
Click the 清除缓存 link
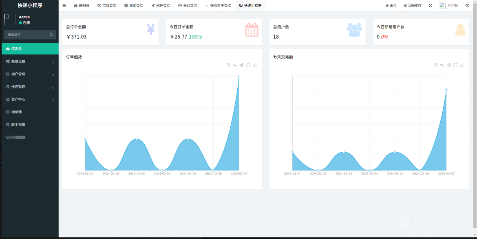point(413,6)
